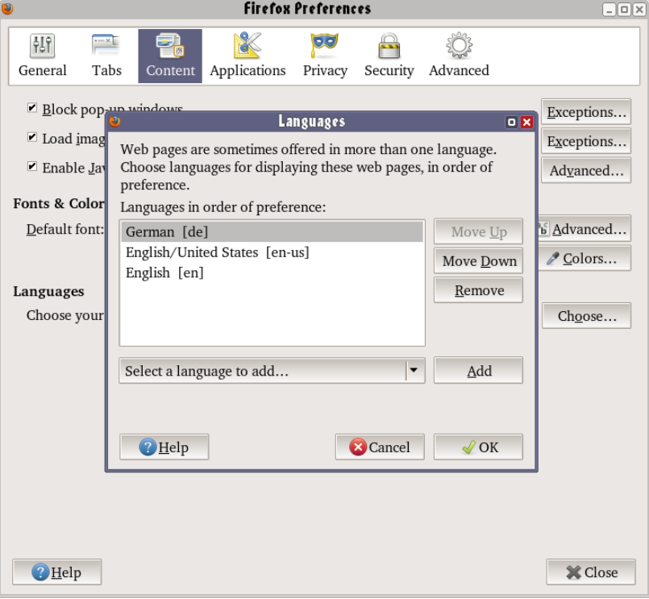Go to the Privacy mask icon
Viewport: 649px width, 599px height.
tap(325, 55)
